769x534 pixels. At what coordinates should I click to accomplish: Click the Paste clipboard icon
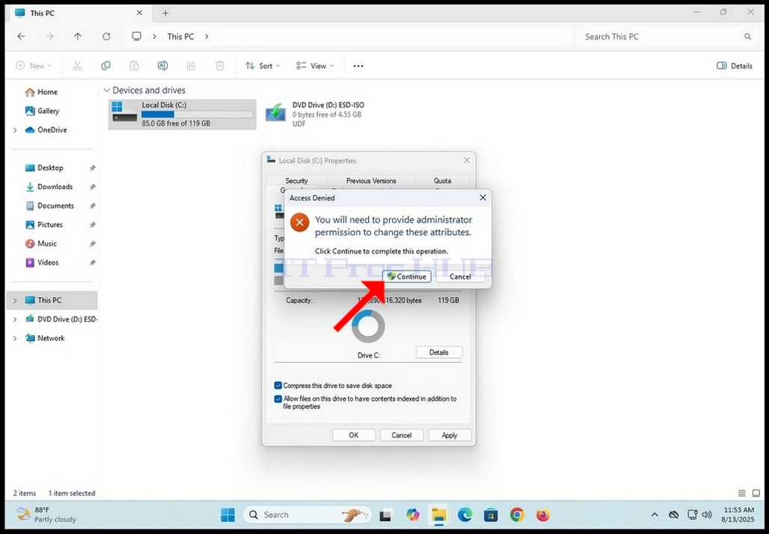(x=134, y=66)
